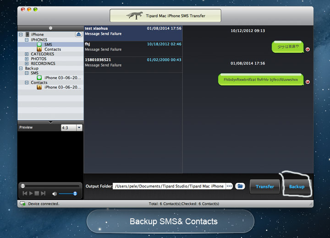Screen dimensions: 330x238
Task: Open the 4:3 aspect ratio dropdown
Action: point(79,127)
